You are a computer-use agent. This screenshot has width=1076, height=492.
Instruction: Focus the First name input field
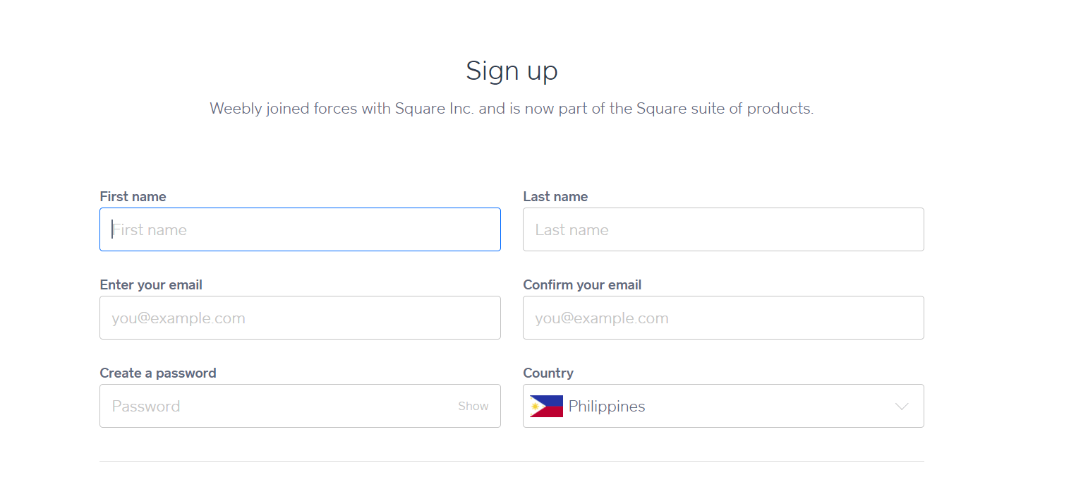pyautogui.click(x=300, y=229)
